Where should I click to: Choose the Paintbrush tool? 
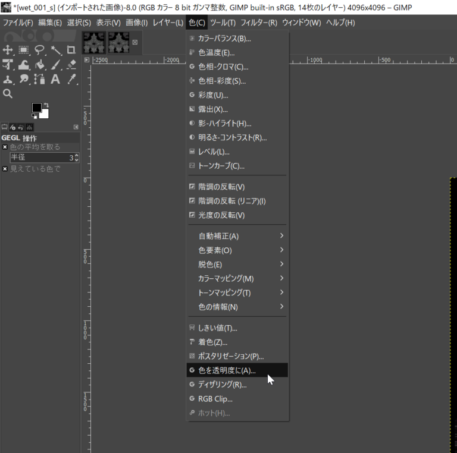[x=56, y=65]
